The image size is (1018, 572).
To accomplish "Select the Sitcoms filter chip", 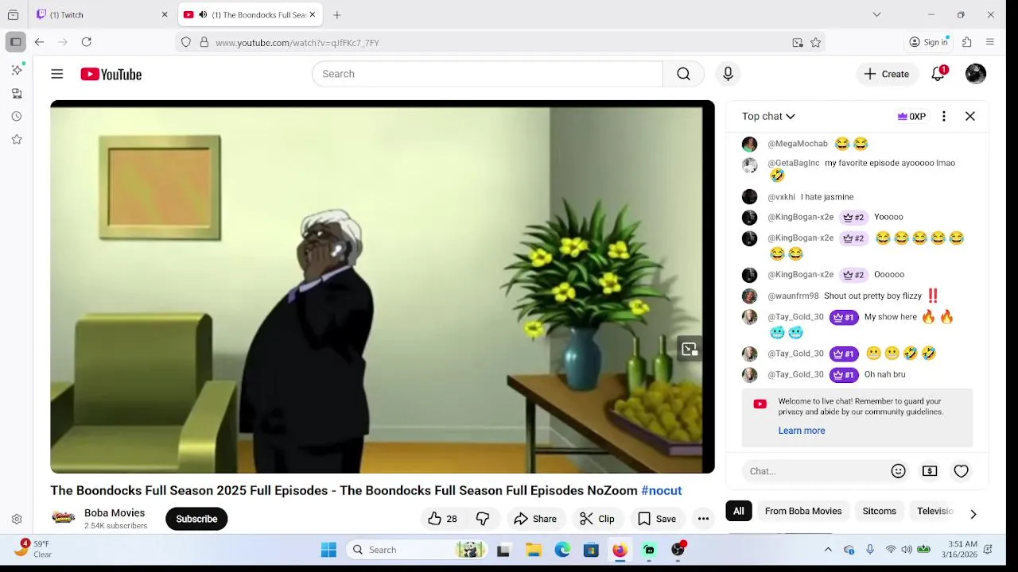I will 880,511.
